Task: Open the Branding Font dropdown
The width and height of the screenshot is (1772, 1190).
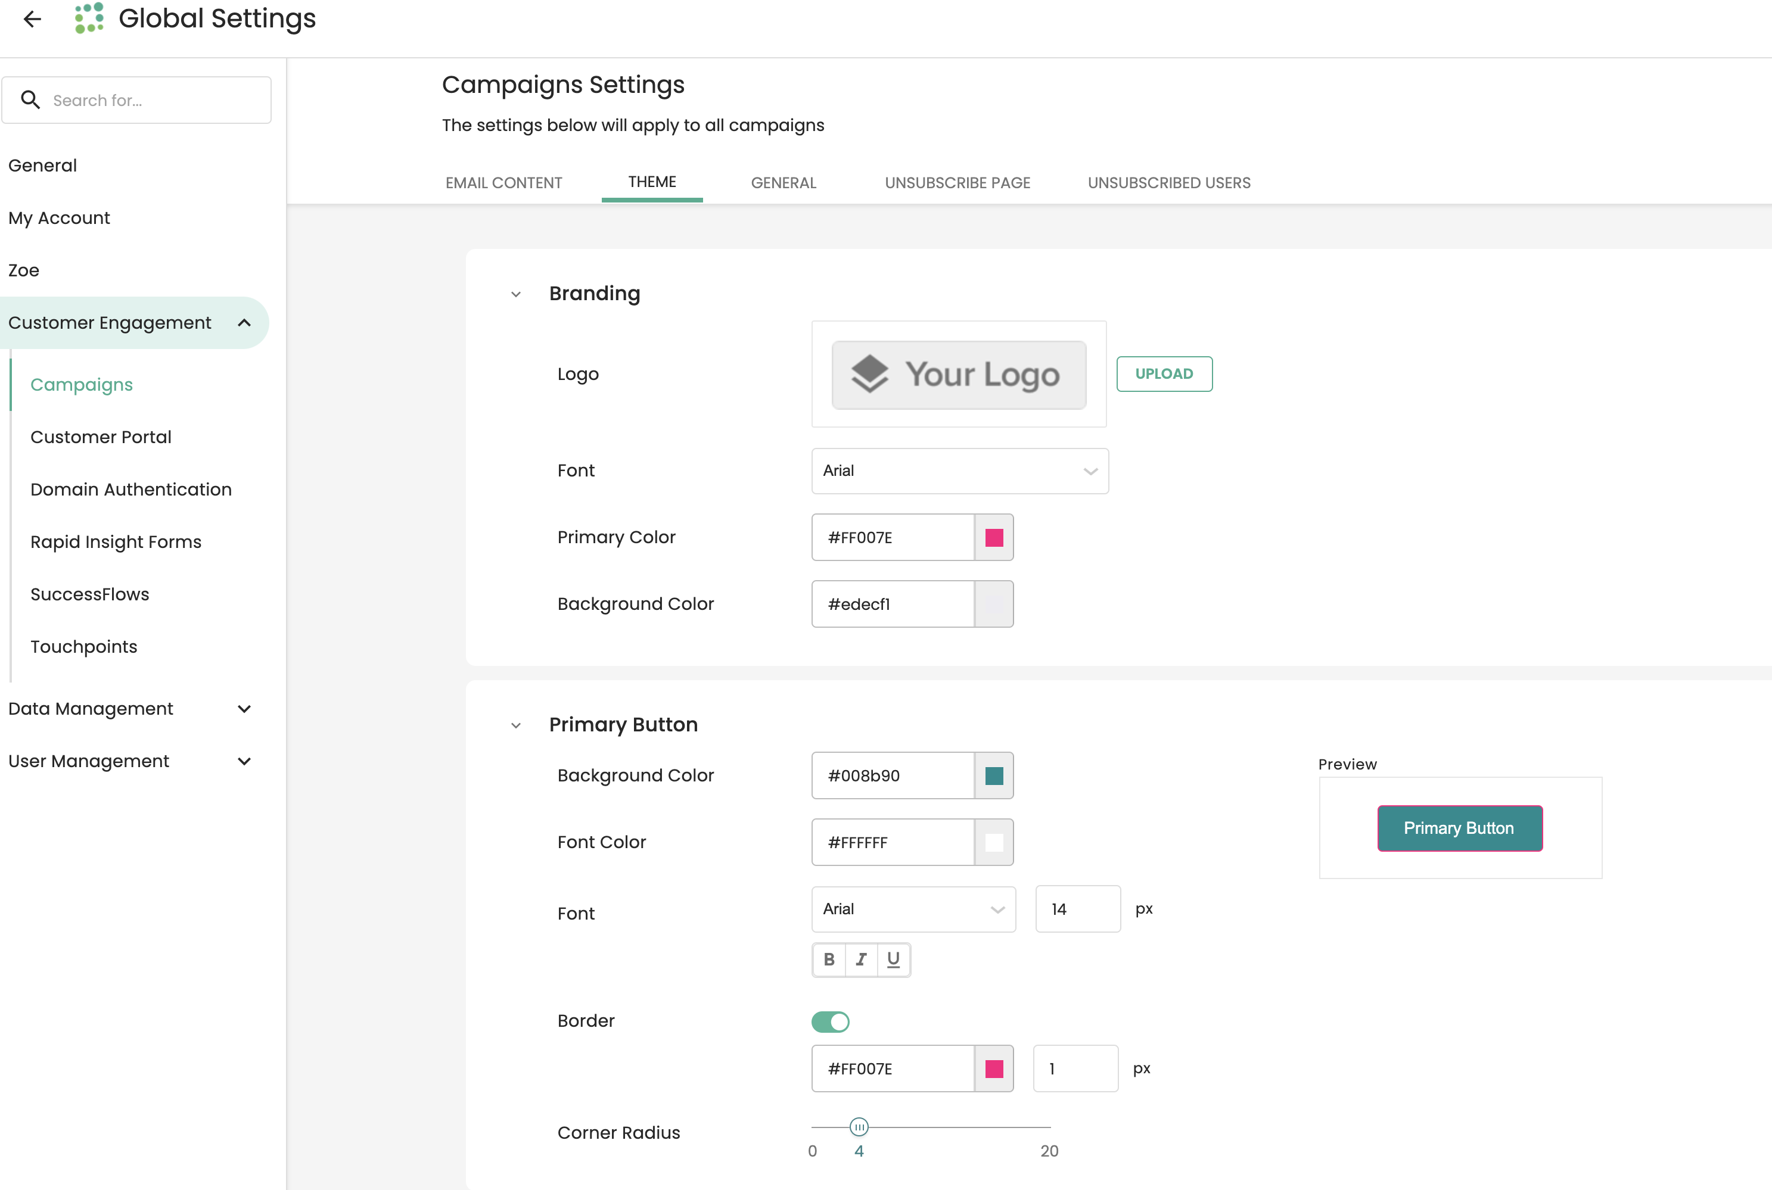Action: (960, 471)
